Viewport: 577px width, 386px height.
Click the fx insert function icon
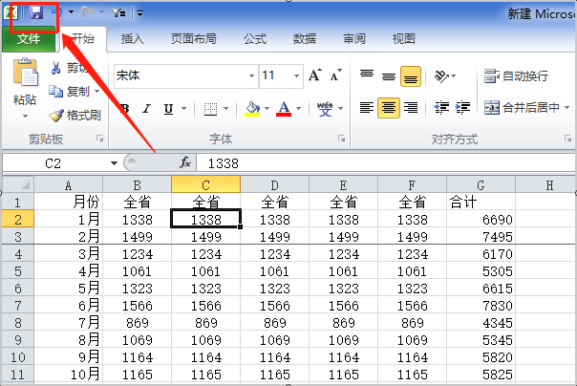coord(185,162)
